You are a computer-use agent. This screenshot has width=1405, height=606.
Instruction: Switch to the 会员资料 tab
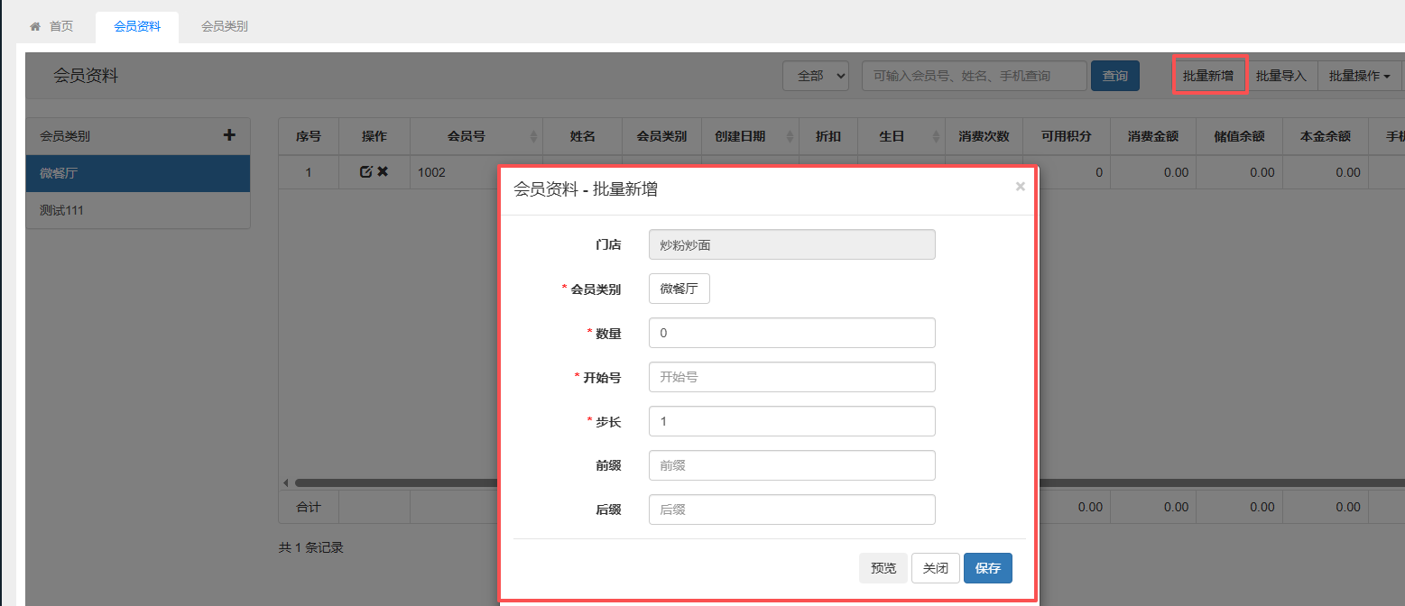click(x=137, y=27)
